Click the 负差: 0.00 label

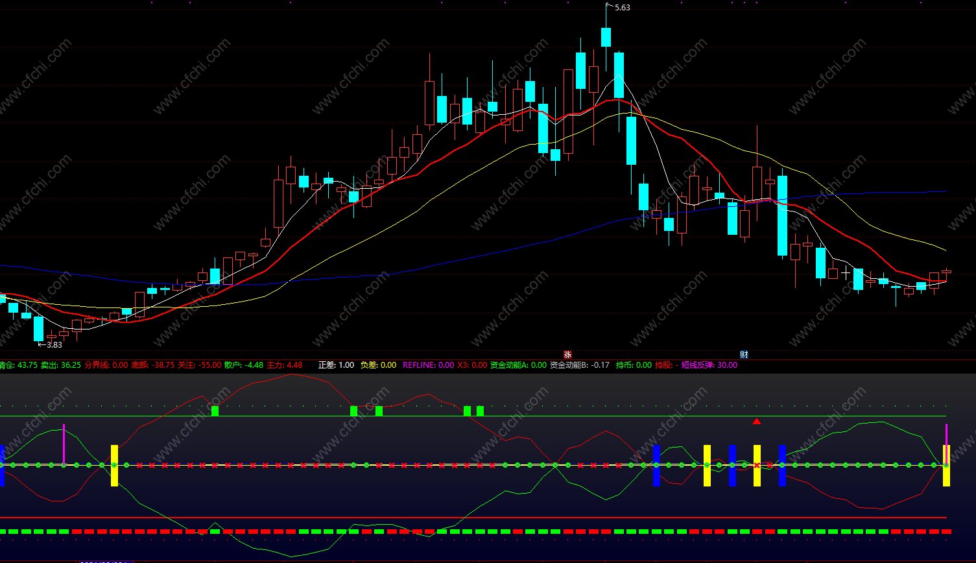tap(378, 365)
